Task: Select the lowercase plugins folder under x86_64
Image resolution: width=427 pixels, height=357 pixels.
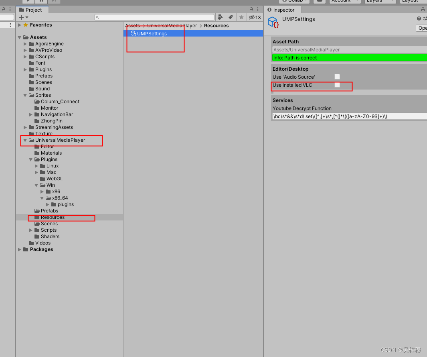Action: (x=65, y=204)
